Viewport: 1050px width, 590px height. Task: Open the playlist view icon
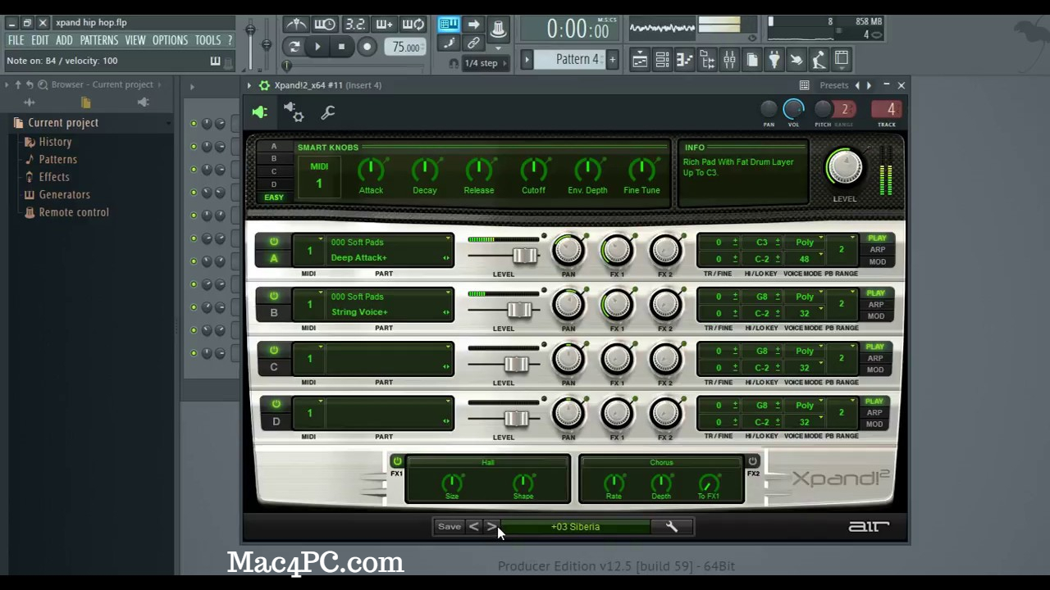coord(640,60)
